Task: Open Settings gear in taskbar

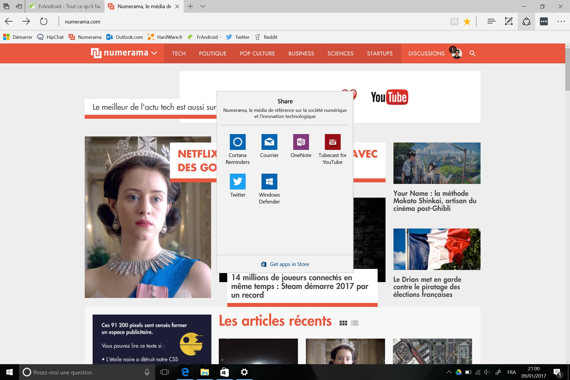Action: coord(244,372)
